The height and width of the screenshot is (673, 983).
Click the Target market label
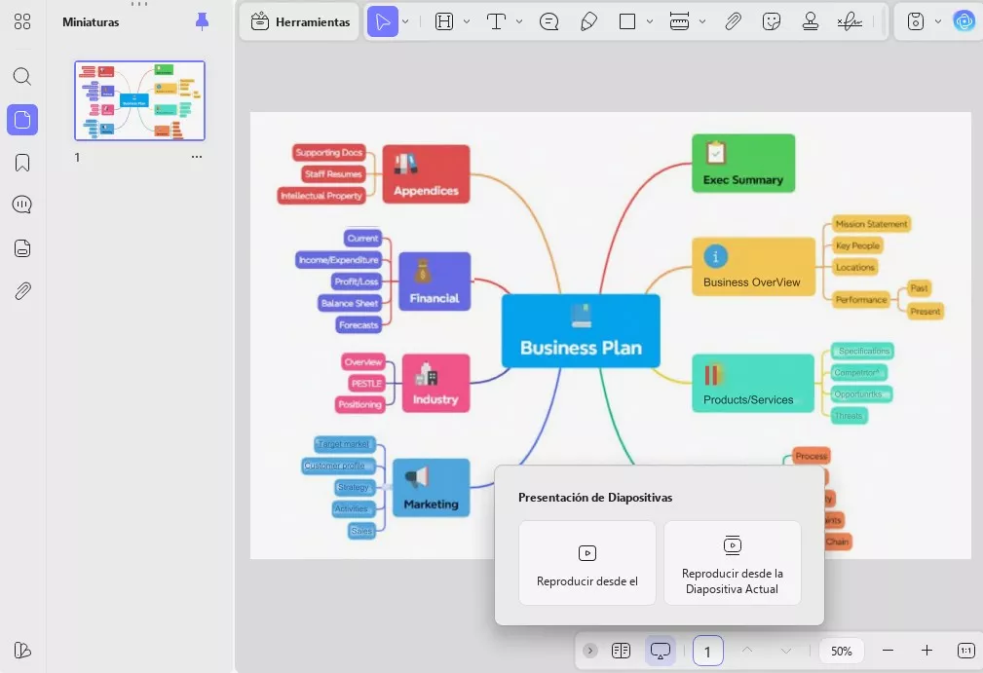click(x=344, y=444)
